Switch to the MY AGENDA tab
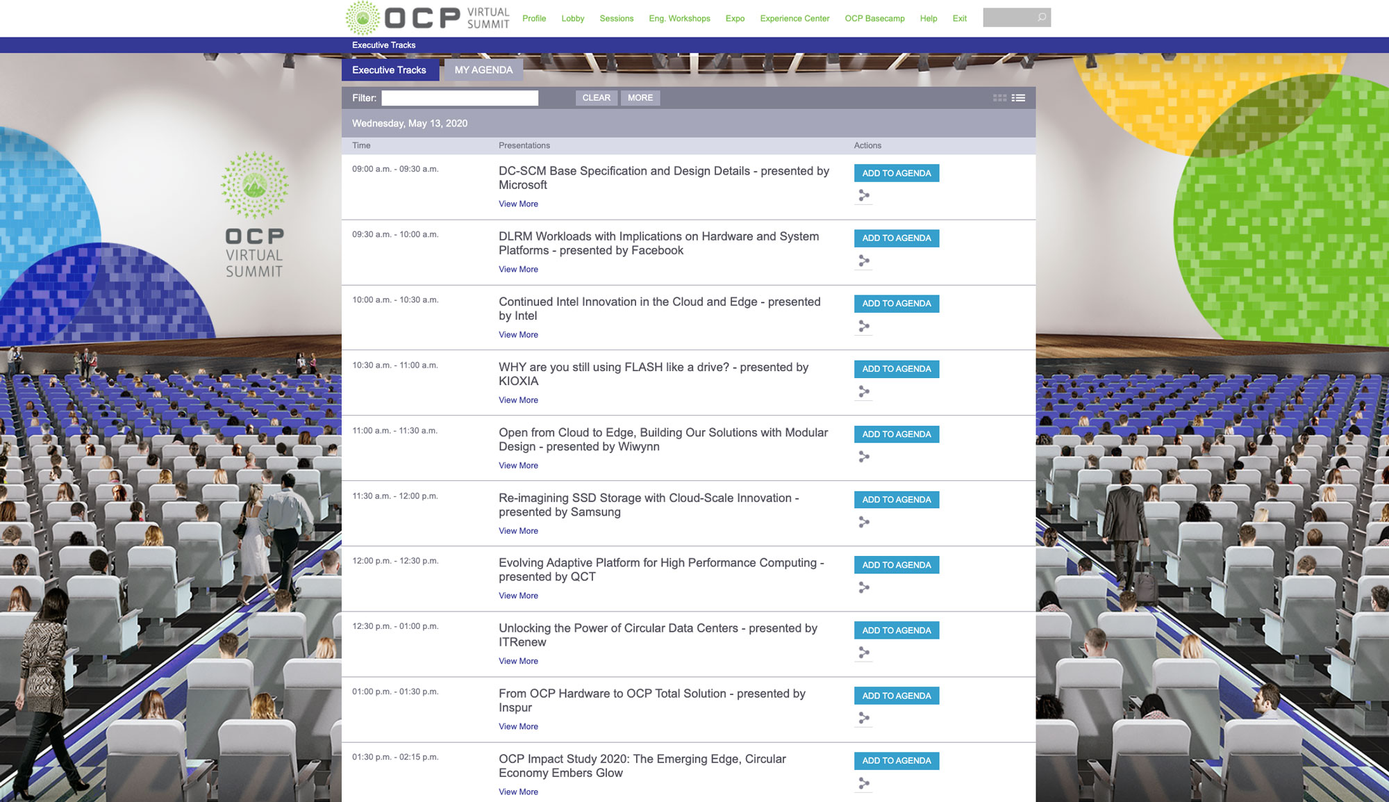This screenshot has width=1389, height=802. pos(483,70)
